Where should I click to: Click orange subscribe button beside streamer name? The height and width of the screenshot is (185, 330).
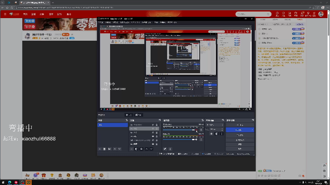[66, 35]
